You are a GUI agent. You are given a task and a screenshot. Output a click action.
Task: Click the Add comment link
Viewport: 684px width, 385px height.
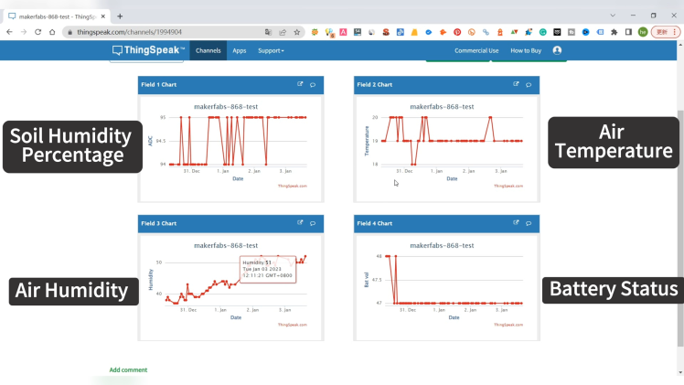tap(128, 370)
